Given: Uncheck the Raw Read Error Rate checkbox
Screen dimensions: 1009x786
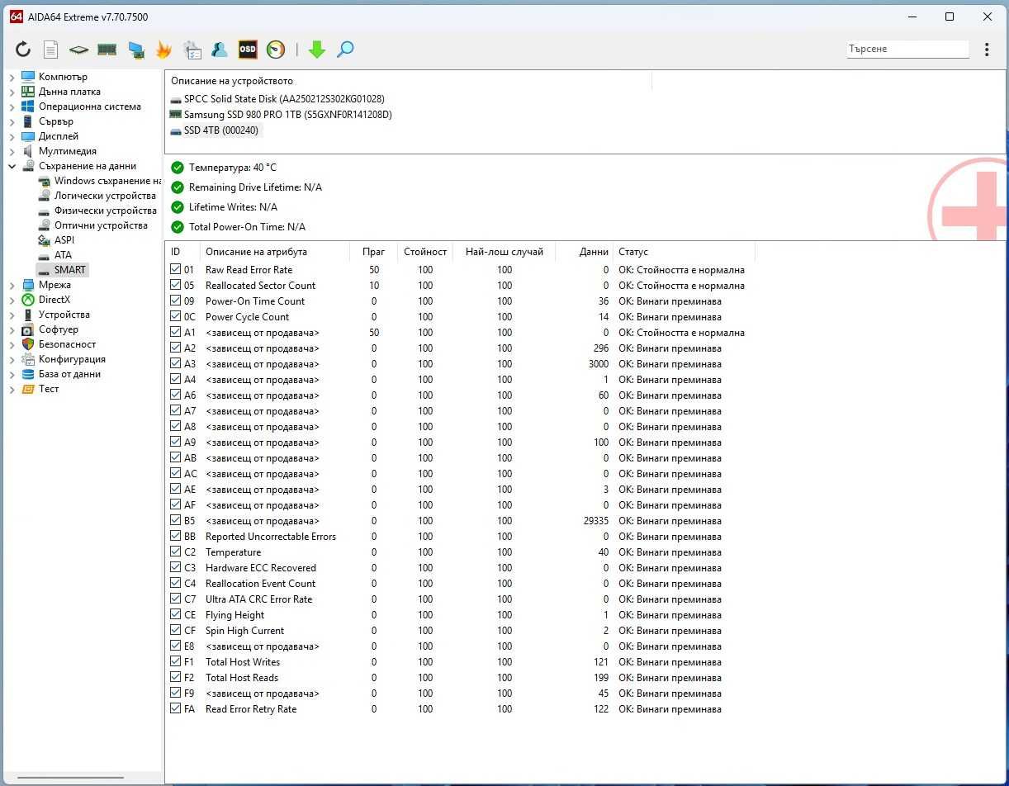Looking at the screenshot, I should click(x=175, y=269).
